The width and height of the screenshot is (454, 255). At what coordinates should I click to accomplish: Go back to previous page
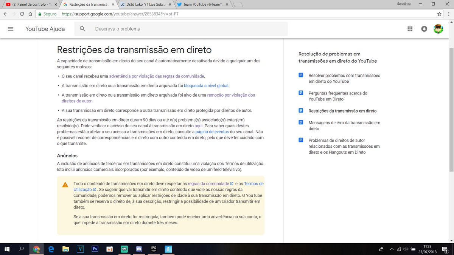5,14
